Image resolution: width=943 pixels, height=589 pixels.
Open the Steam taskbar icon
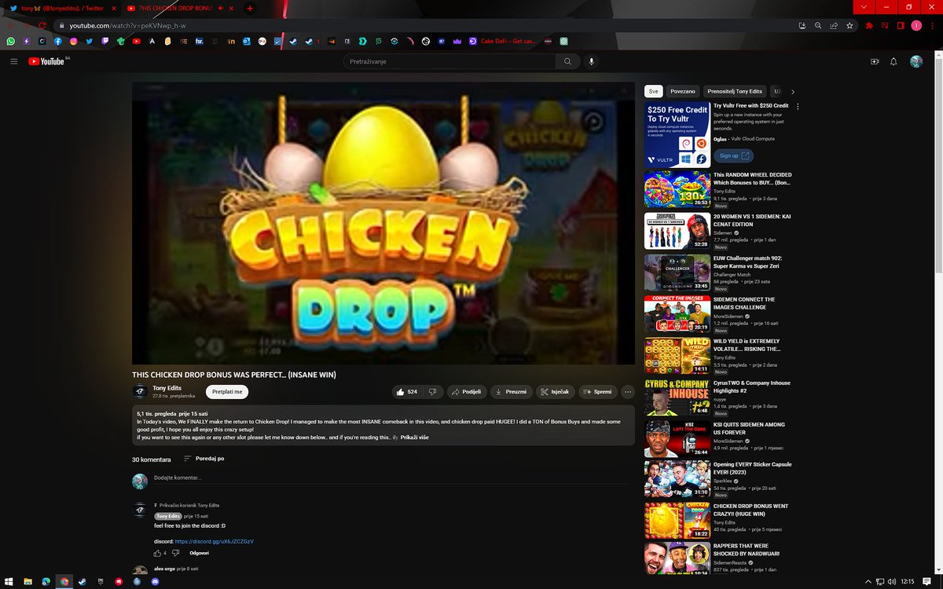pyautogui.click(x=83, y=581)
